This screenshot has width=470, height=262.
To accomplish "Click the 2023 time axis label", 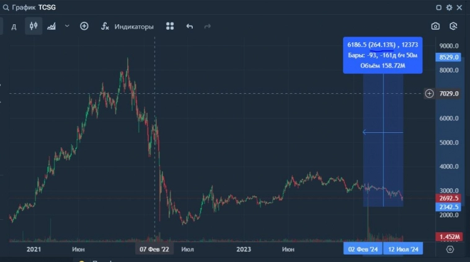I will 244,250.
